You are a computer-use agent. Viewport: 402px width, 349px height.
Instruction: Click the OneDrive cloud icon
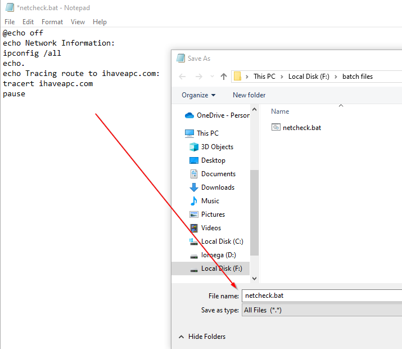coord(189,115)
